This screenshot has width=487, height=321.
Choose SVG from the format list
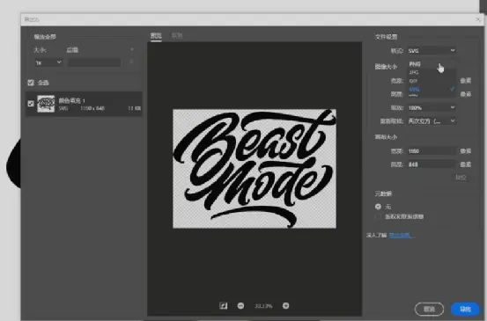[x=432, y=90]
